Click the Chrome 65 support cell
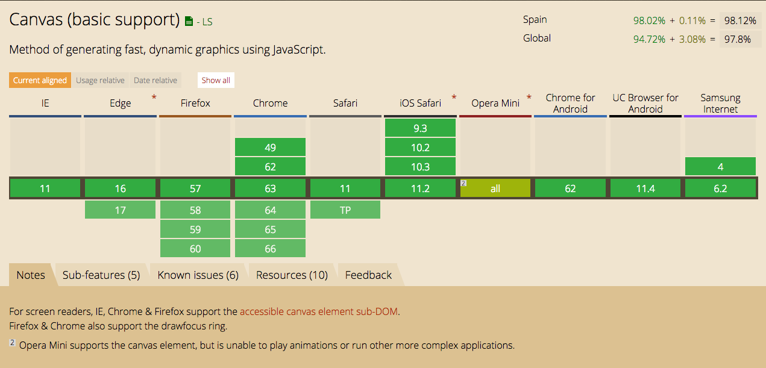The height and width of the screenshot is (368, 766). pos(270,229)
